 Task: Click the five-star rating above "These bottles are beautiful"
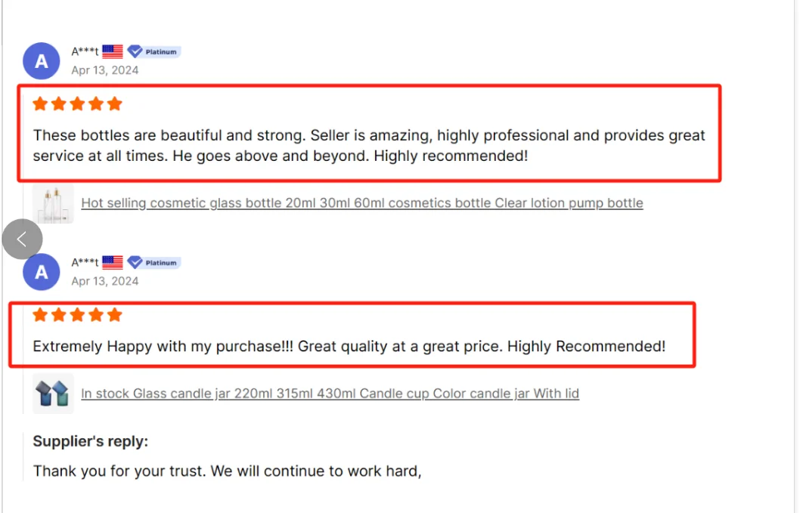77,104
